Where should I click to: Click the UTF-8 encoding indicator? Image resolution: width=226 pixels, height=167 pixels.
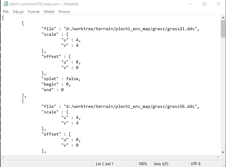click(x=196, y=164)
